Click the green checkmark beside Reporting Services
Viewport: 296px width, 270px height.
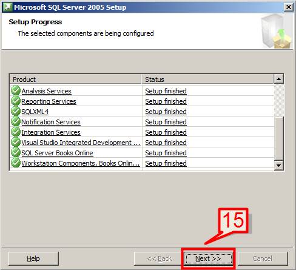pos(16,101)
